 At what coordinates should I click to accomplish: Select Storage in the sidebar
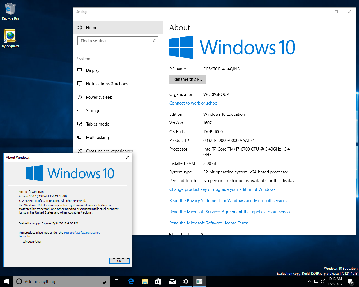pos(118,110)
